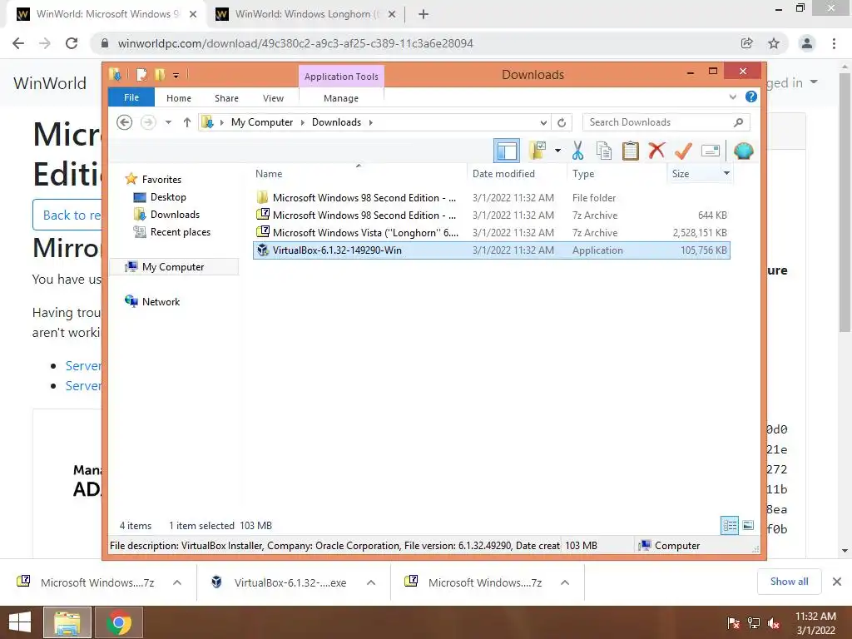Click the Explorer Forward arrow button
The image size is (852, 639).
point(148,122)
